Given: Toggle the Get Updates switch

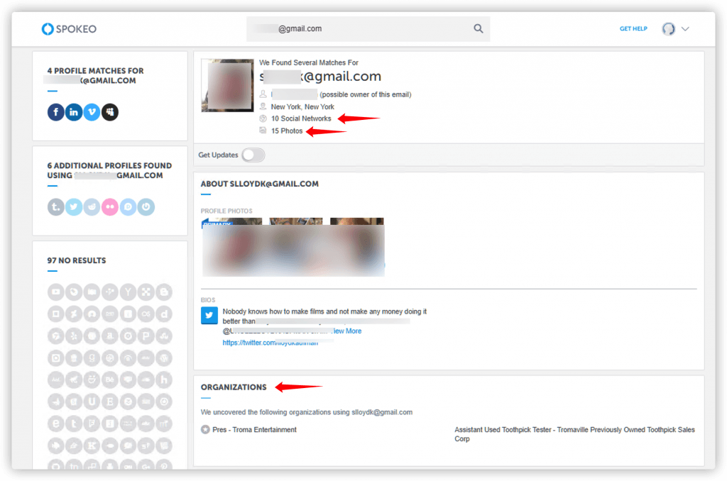Looking at the screenshot, I should pyautogui.click(x=253, y=155).
